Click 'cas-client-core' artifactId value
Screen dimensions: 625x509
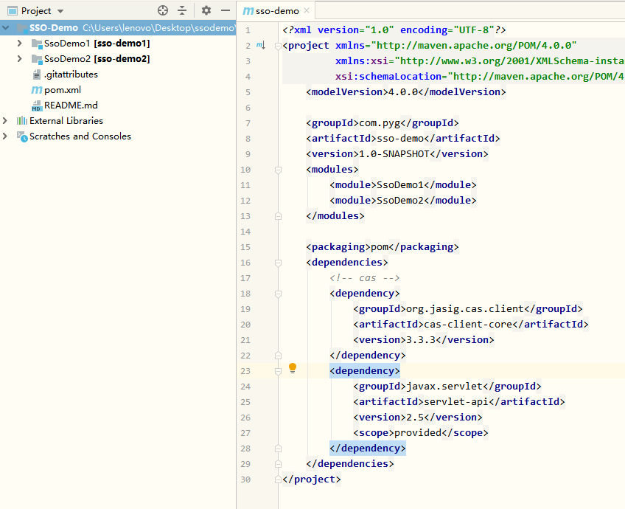(x=468, y=325)
